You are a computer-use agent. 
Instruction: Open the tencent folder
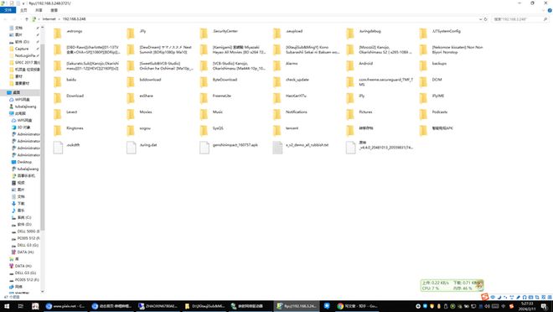point(286,131)
